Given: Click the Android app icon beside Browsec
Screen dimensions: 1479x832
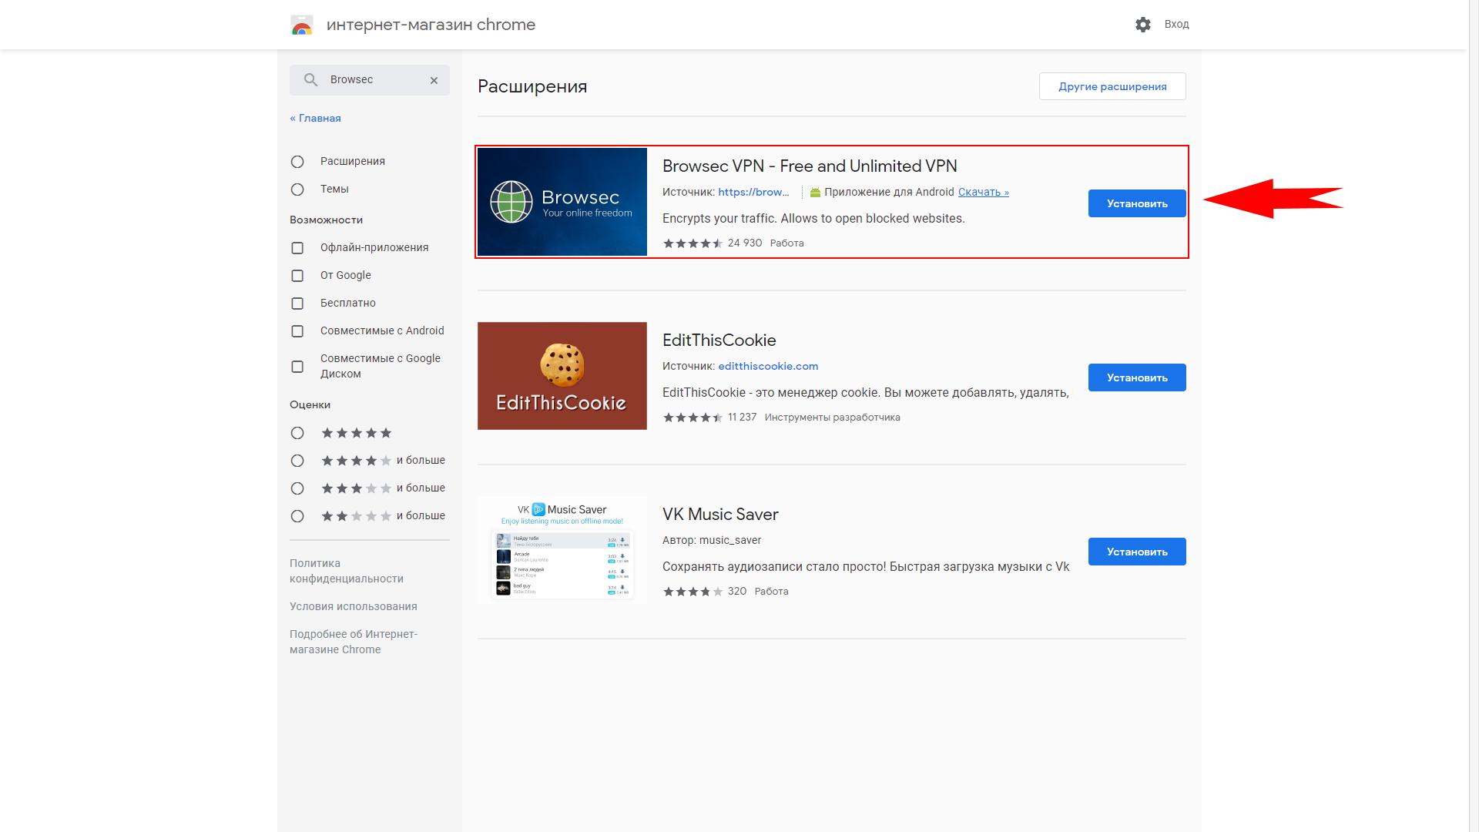Looking at the screenshot, I should (x=815, y=193).
